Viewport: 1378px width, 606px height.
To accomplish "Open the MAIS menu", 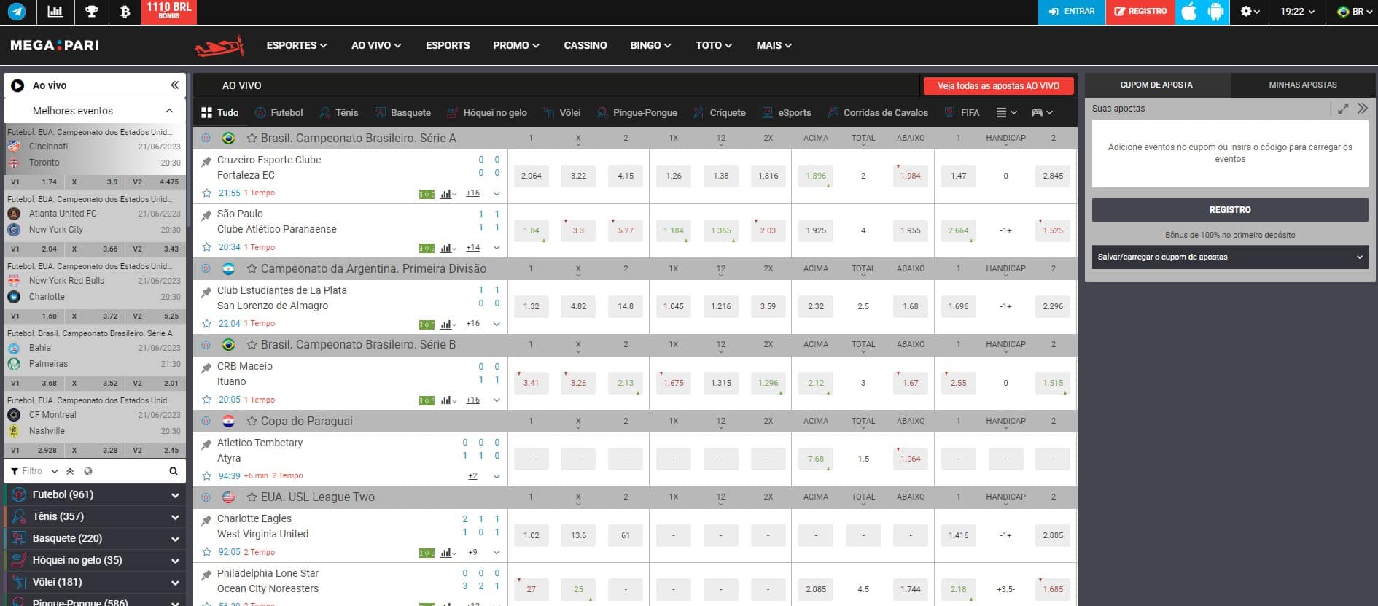I will 774,45.
